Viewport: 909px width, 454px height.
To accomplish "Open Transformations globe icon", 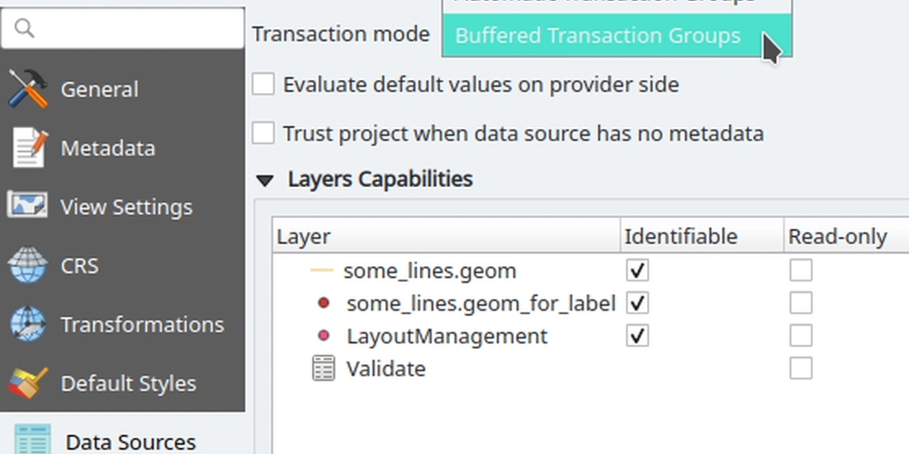I will [27, 324].
